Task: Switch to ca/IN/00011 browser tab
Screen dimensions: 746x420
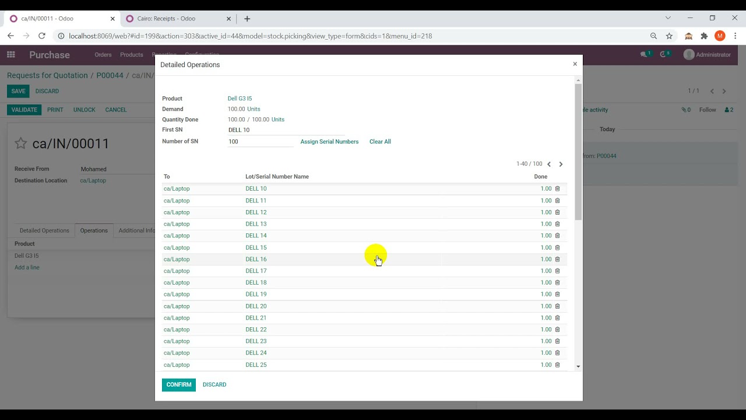Action: tap(62, 19)
